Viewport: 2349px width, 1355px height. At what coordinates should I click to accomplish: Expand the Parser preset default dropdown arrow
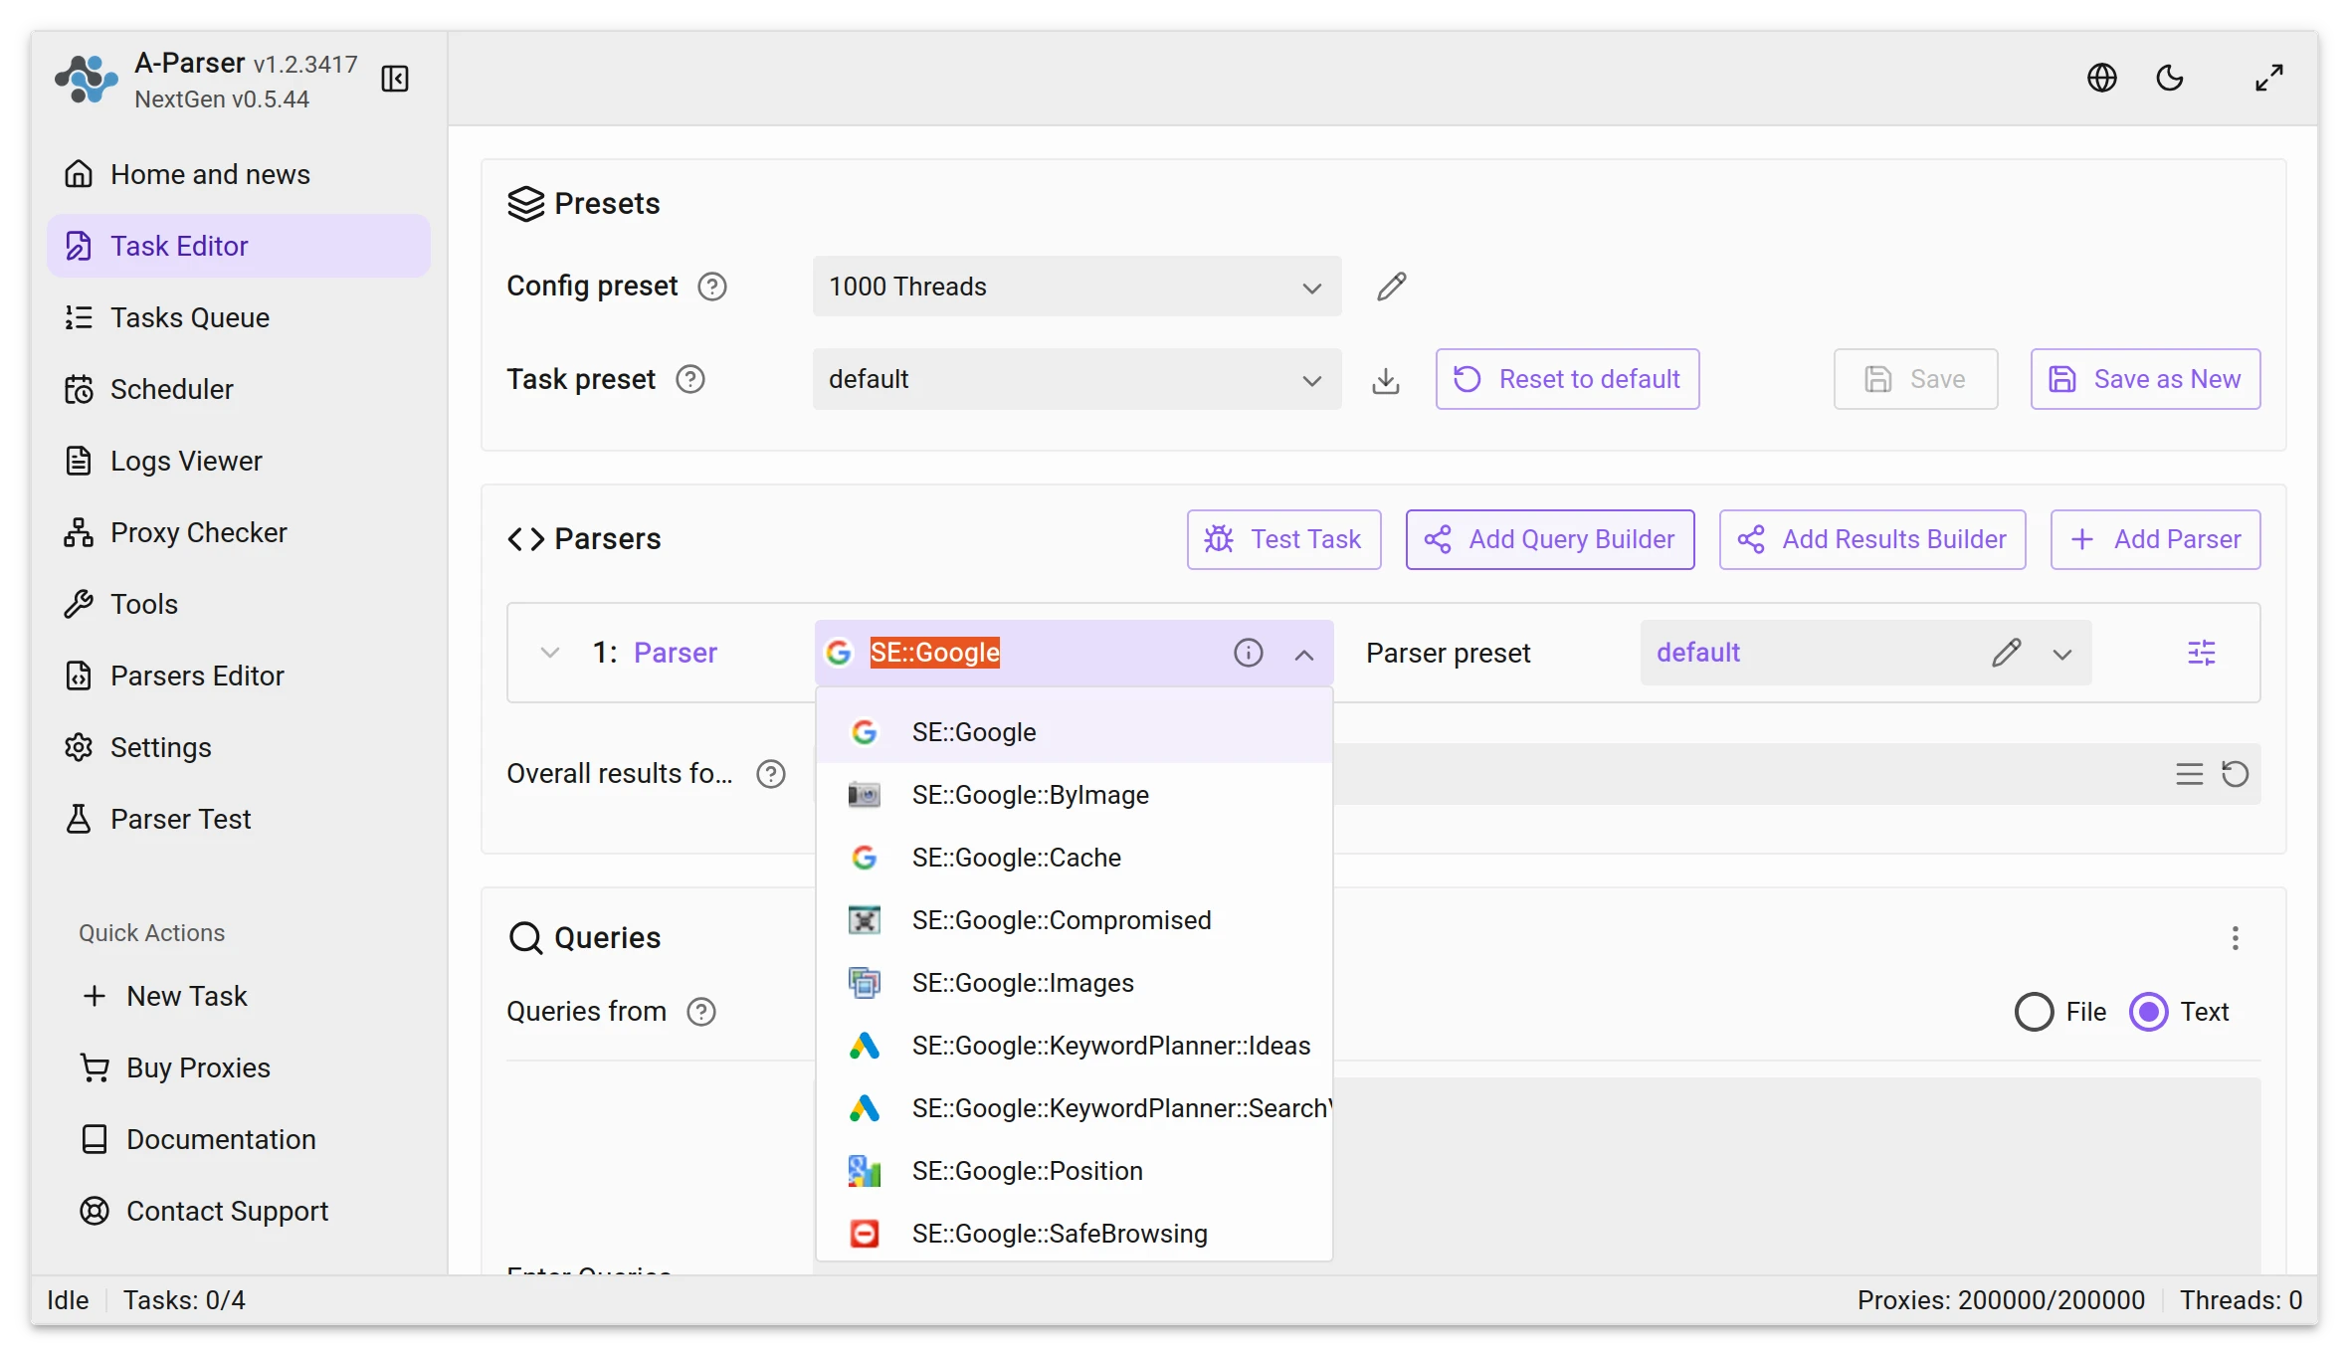click(2062, 654)
